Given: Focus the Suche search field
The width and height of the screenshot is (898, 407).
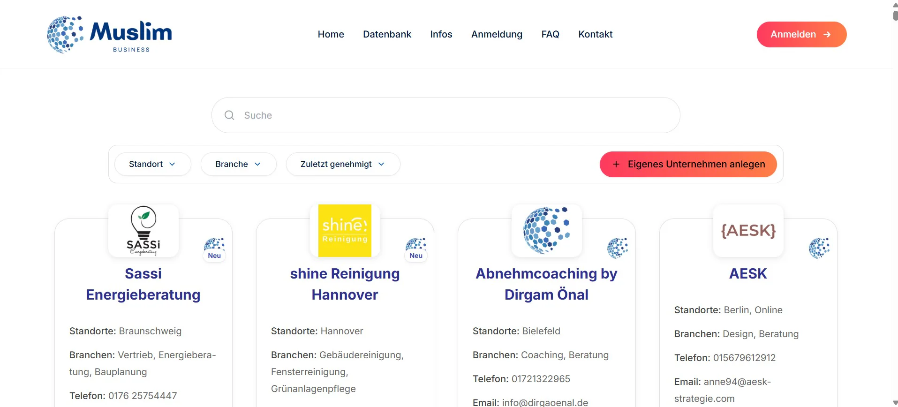Looking at the screenshot, I should [x=445, y=115].
